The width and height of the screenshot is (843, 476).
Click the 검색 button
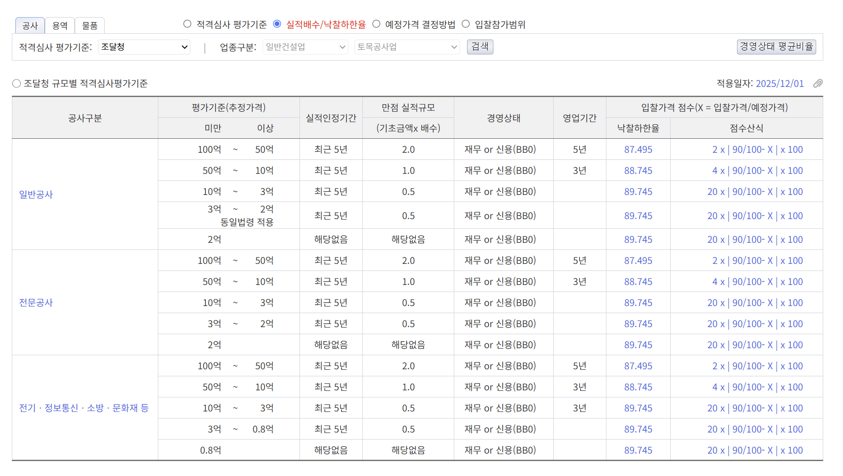click(x=480, y=47)
